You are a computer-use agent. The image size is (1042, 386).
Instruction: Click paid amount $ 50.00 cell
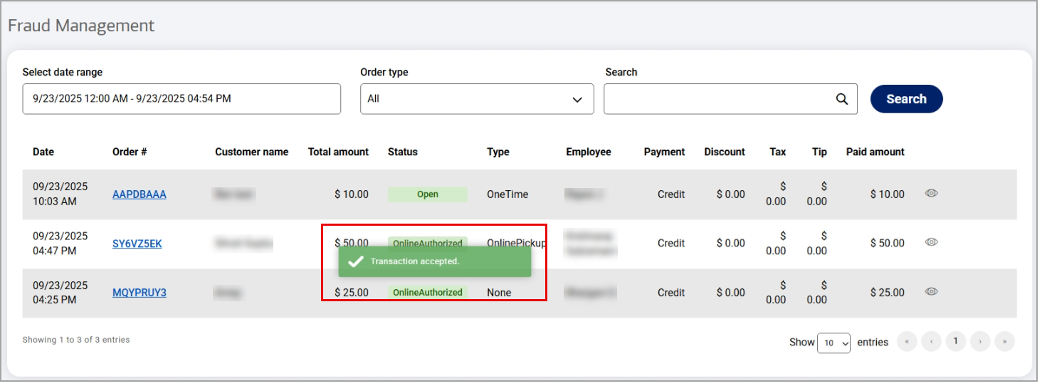click(x=888, y=244)
